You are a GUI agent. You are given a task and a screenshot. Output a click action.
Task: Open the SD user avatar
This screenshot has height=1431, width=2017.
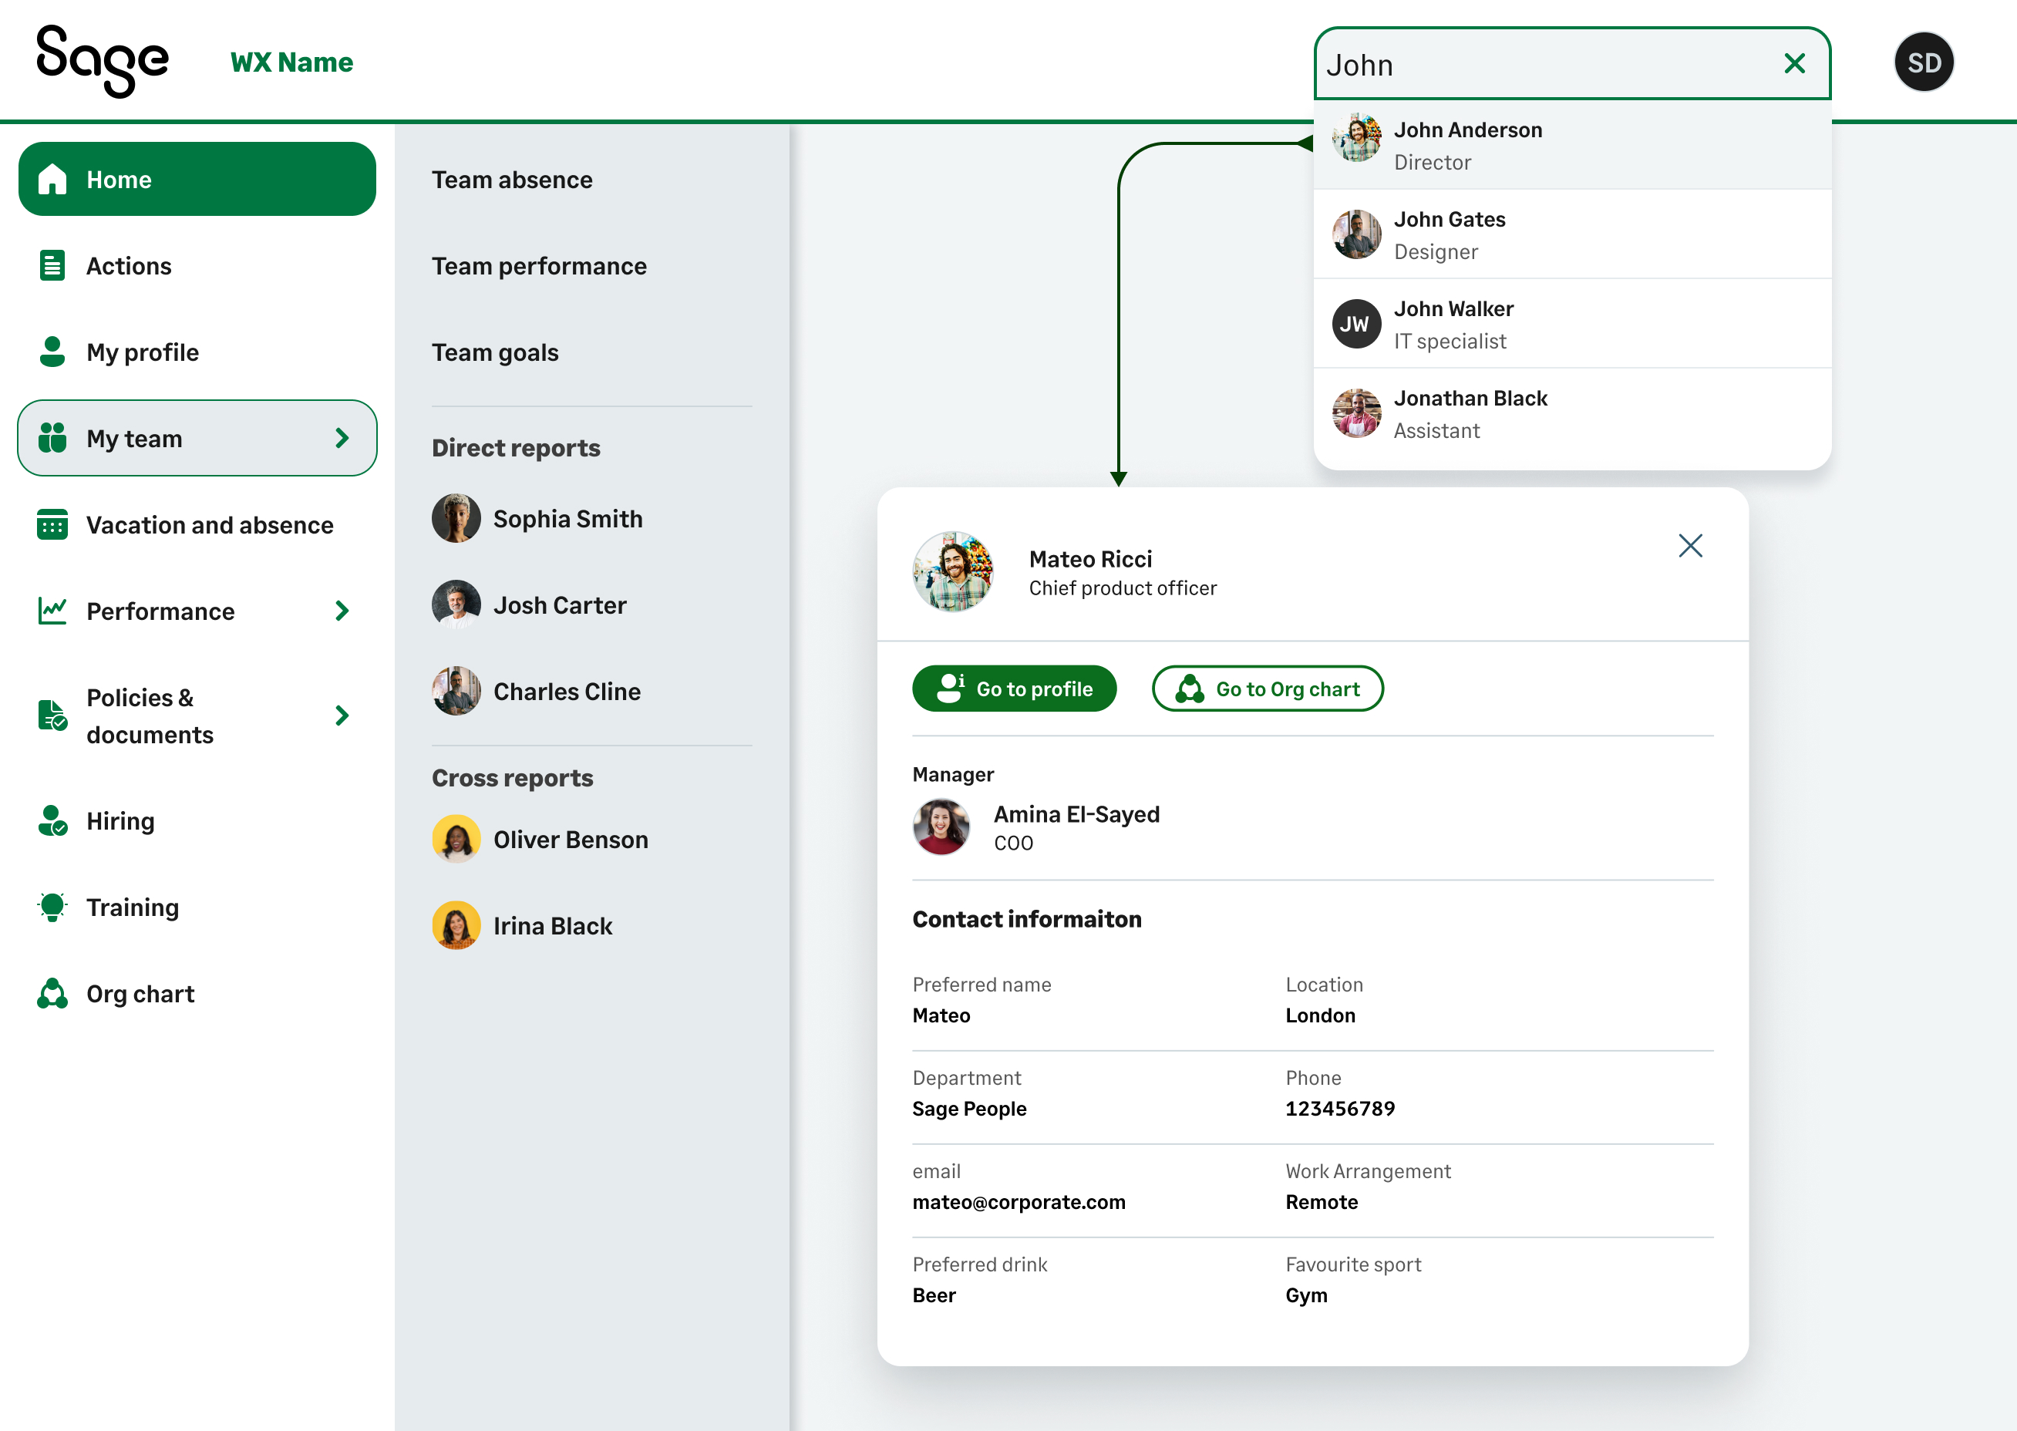(1924, 62)
